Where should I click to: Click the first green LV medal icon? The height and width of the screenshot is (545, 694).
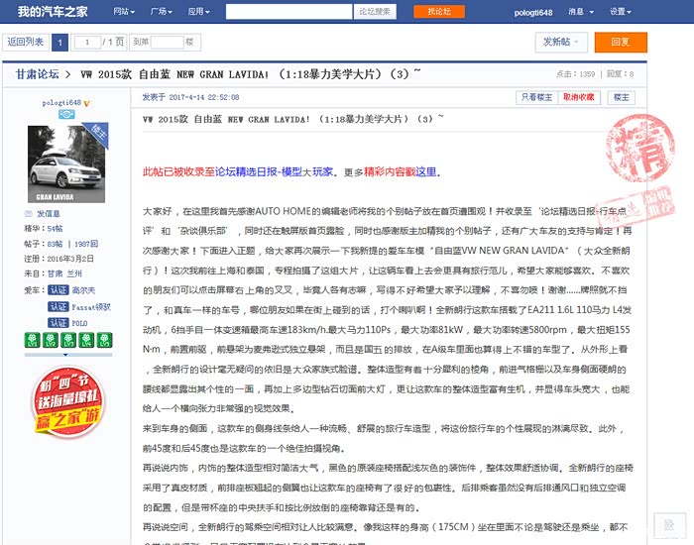point(31,341)
